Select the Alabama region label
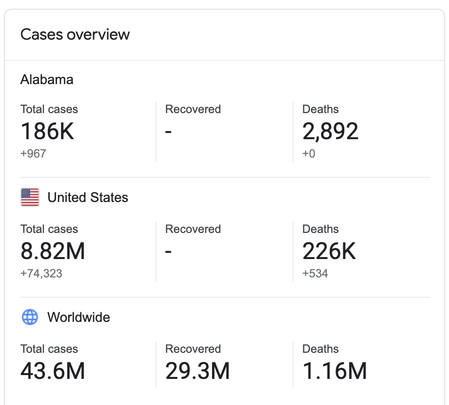Viewport: 449px width, 405px height. pyautogui.click(x=47, y=79)
